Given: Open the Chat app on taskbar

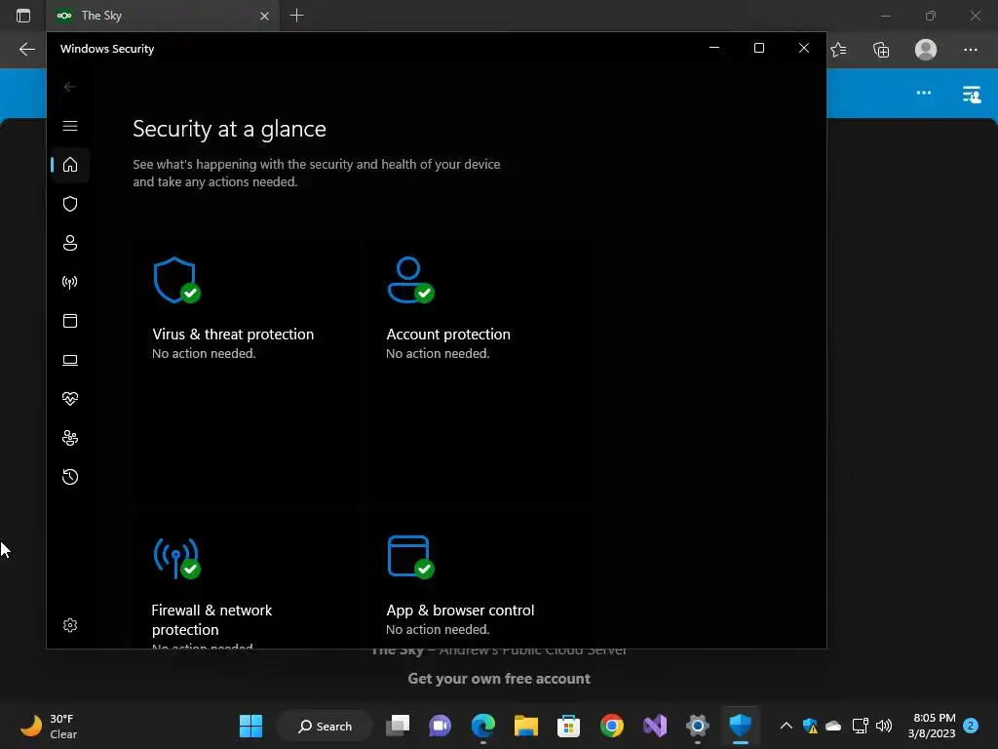Looking at the screenshot, I should pyautogui.click(x=440, y=726).
